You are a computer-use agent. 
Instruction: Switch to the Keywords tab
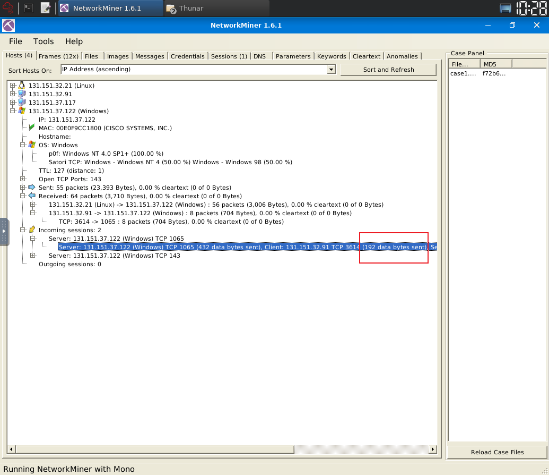[332, 56]
